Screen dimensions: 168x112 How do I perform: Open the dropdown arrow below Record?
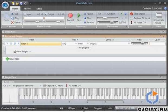click(x=70, y=23)
